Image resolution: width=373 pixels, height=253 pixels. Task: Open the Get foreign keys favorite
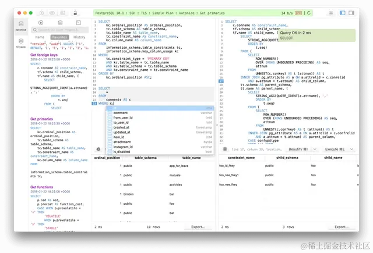coord(44,55)
